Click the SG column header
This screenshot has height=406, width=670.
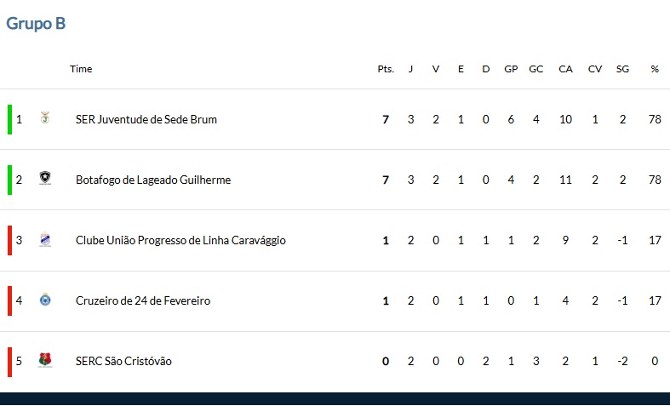(x=622, y=69)
